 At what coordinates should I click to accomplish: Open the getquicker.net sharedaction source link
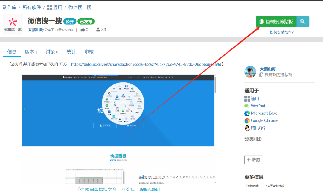146,64
